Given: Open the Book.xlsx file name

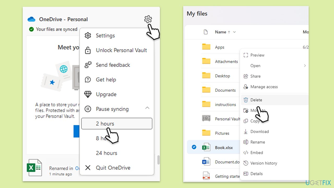Looking at the screenshot, I should pyautogui.click(x=224, y=148).
